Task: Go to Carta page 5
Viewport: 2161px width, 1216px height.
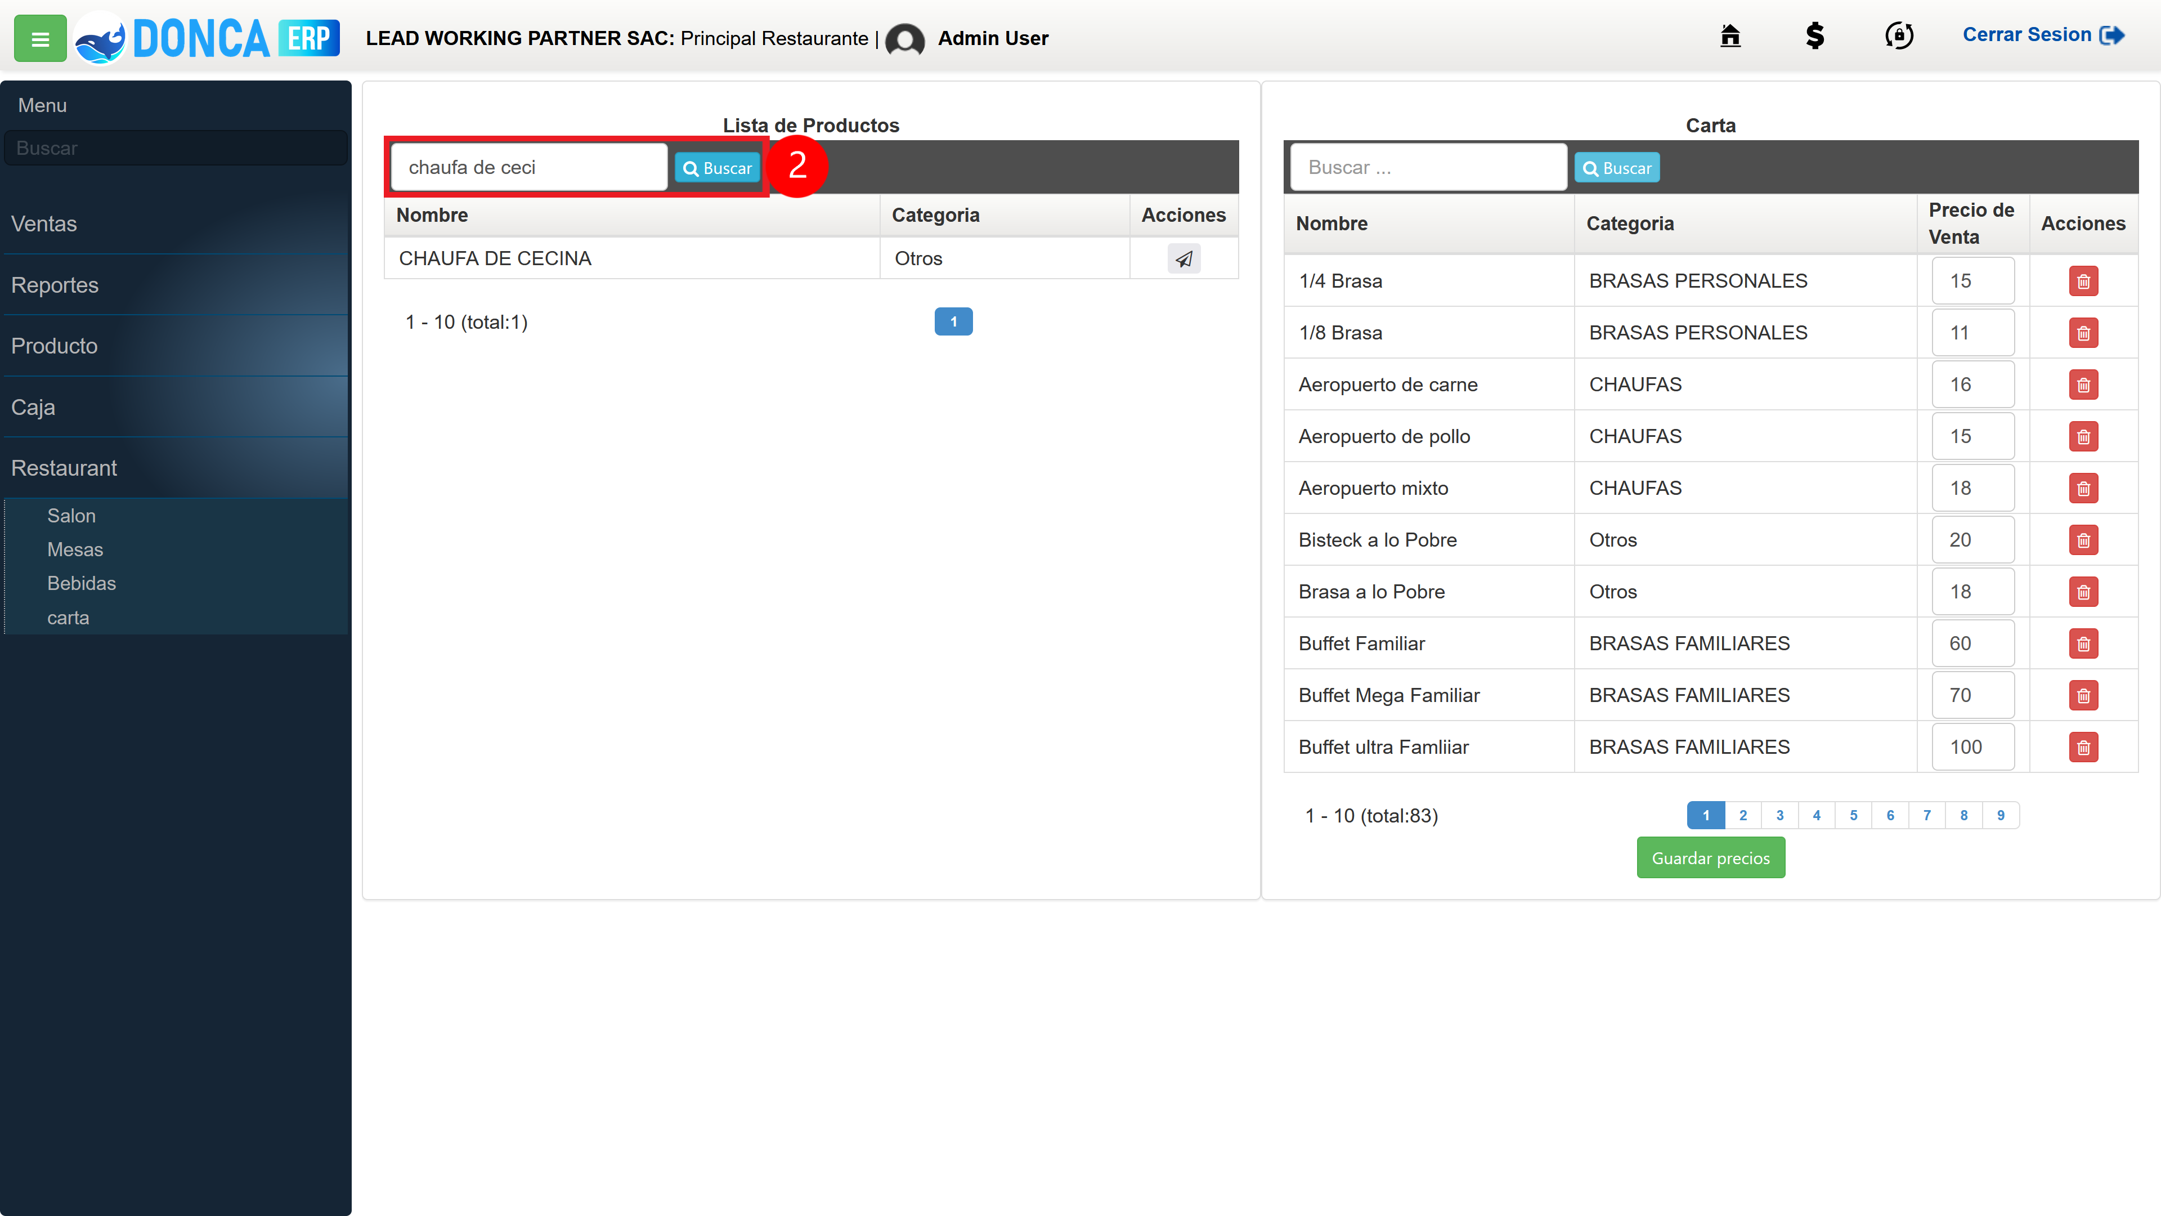Action: [x=1853, y=815]
